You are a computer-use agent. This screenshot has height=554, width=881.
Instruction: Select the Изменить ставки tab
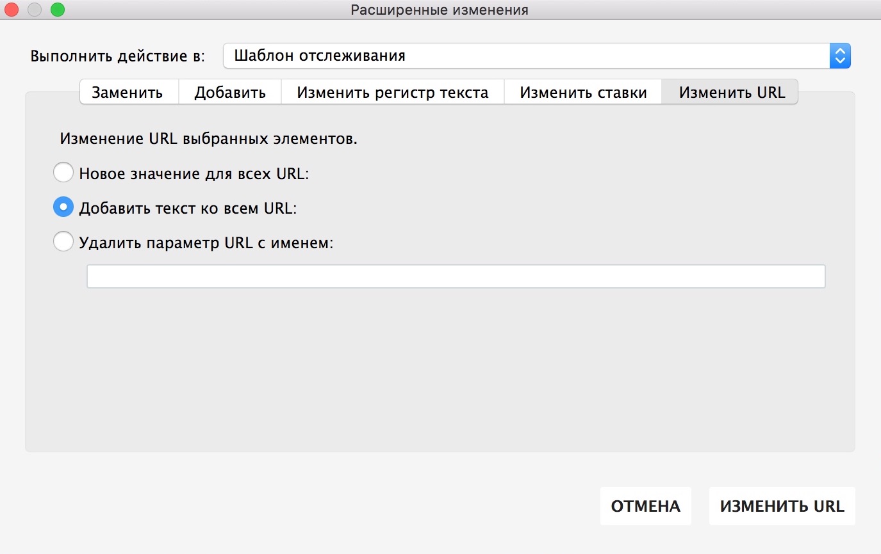(583, 92)
